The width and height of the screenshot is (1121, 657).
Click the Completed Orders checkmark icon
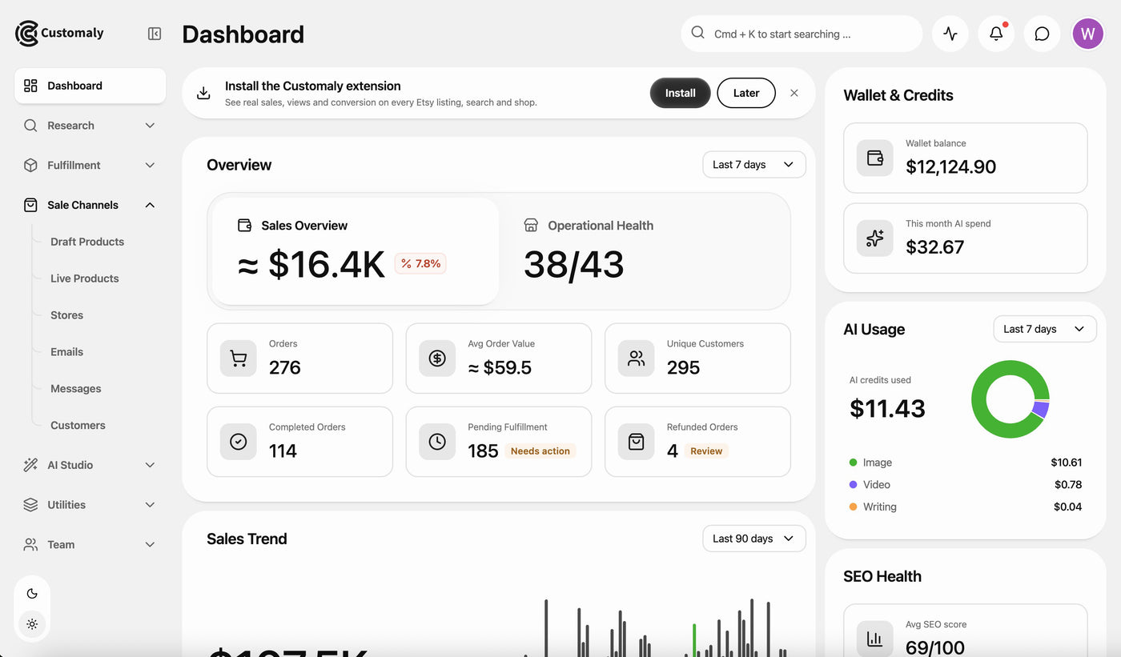[239, 442]
